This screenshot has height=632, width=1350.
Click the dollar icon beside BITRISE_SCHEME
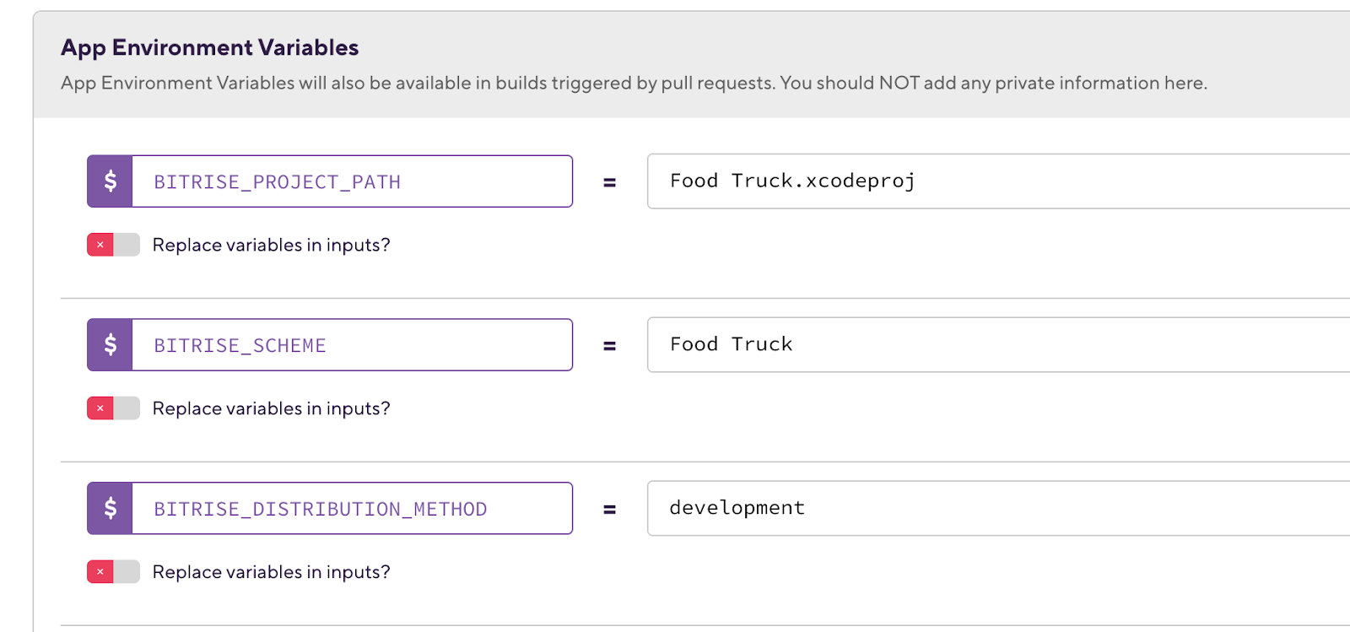pos(110,345)
